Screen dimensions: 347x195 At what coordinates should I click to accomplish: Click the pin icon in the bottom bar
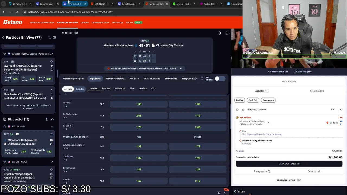[x=219, y=193]
